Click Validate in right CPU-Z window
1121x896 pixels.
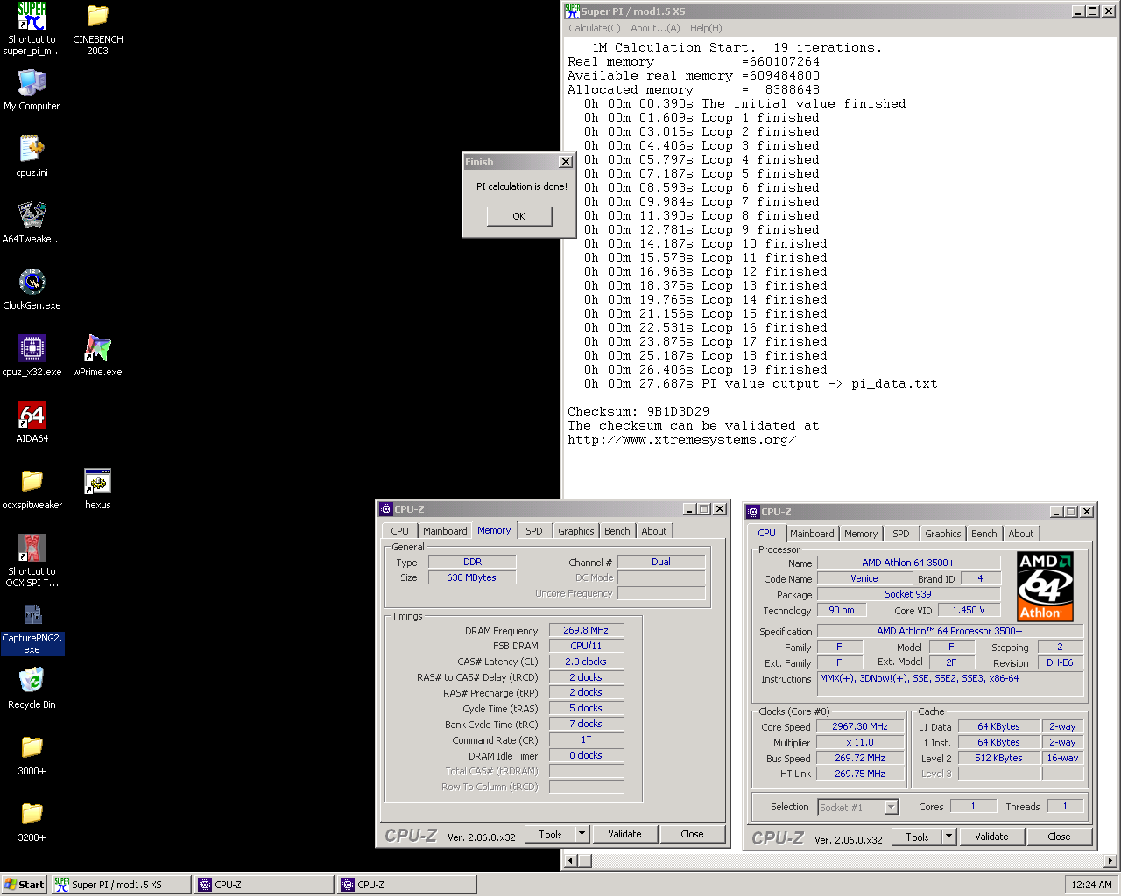(992, 836)
